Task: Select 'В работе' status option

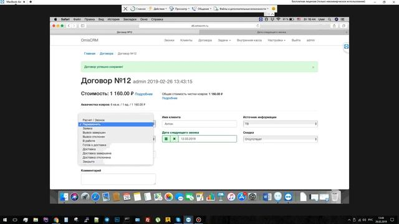Action: (116, 141)
